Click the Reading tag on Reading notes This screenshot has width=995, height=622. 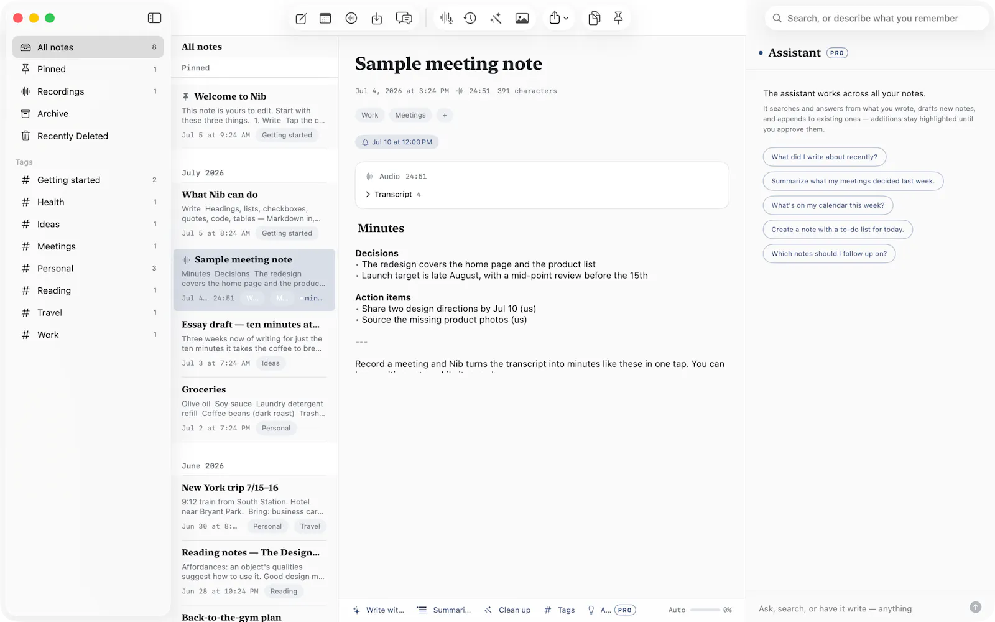pyautogui.click(x=284, y=592)
